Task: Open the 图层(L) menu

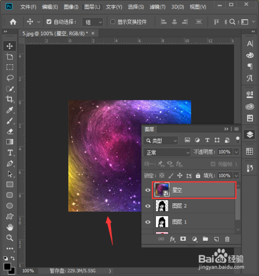Action: click(x=92, y=7)
